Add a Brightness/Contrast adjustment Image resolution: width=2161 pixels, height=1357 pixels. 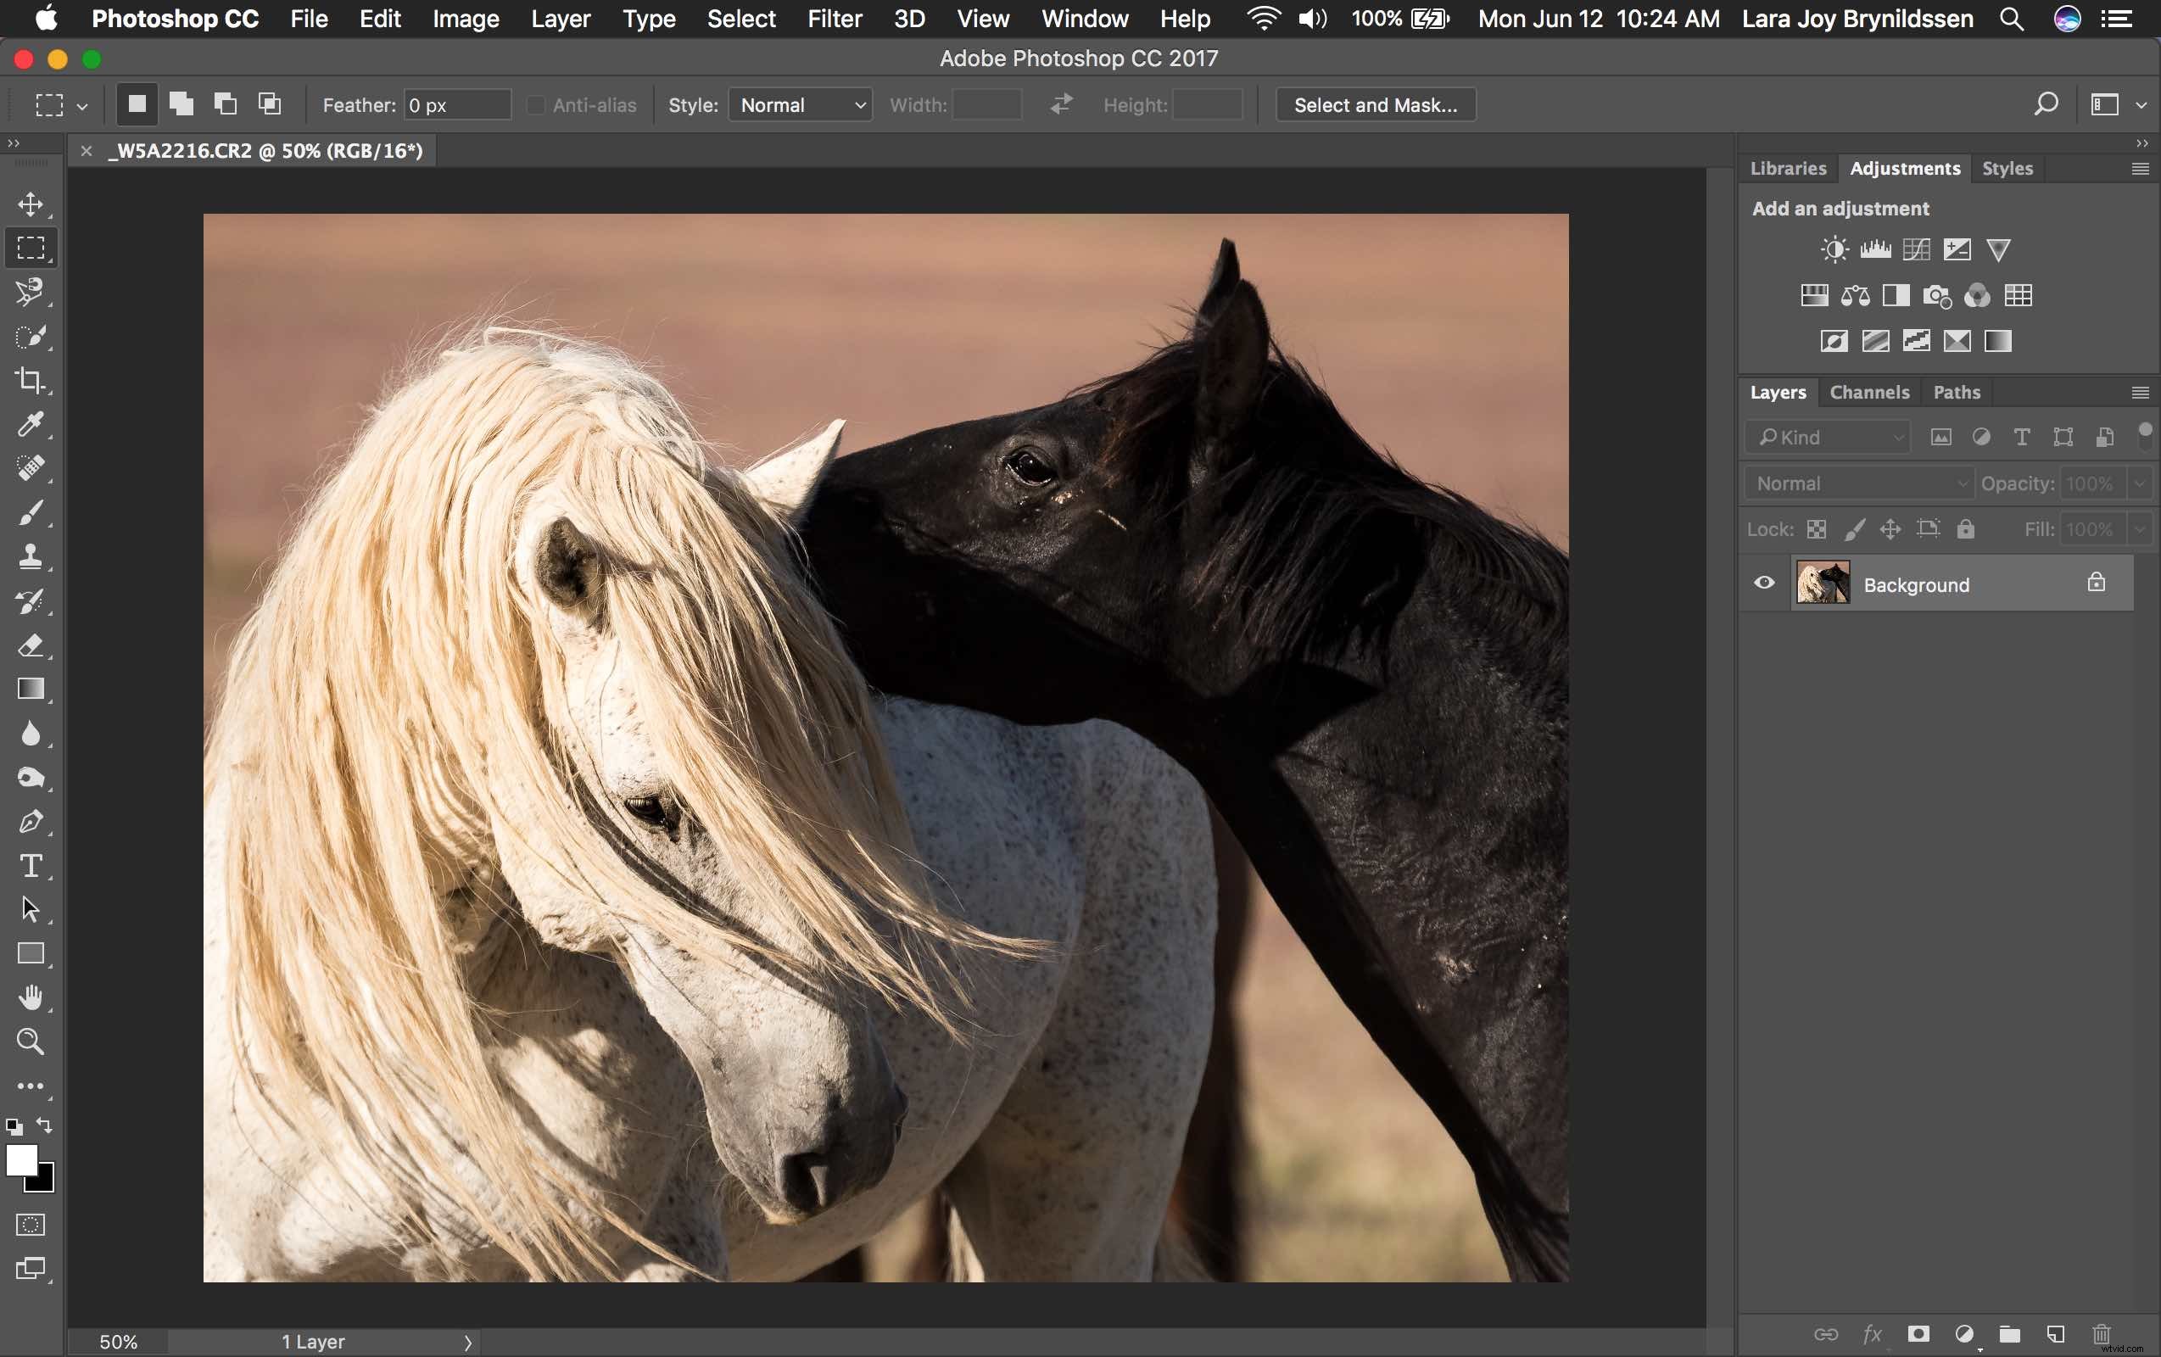pyautogui.click(x=1834, y=249)
